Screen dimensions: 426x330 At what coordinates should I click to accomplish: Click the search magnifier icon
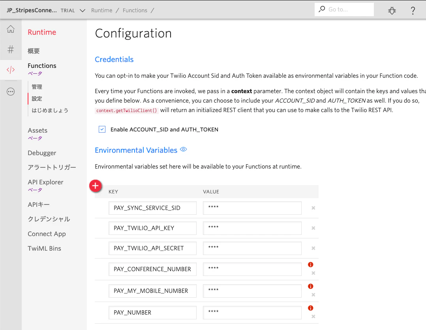point(322,9)
